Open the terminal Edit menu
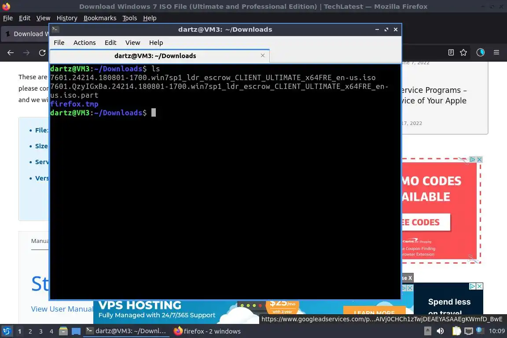This screenshot has height=338, width=507. tap(110, 43)
